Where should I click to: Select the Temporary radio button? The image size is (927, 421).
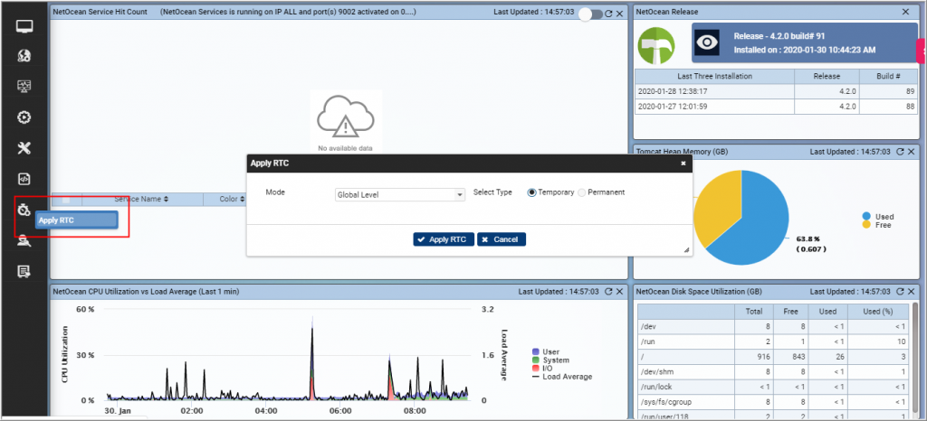coord(531,192)
